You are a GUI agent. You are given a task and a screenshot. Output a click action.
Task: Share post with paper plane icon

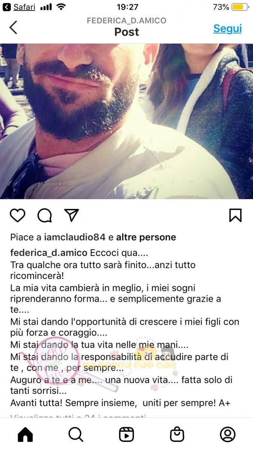pos(71,215)
